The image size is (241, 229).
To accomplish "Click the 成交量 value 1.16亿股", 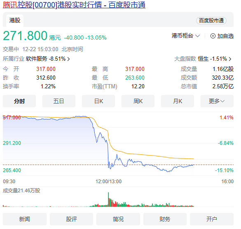I will [x=223, y=69].
